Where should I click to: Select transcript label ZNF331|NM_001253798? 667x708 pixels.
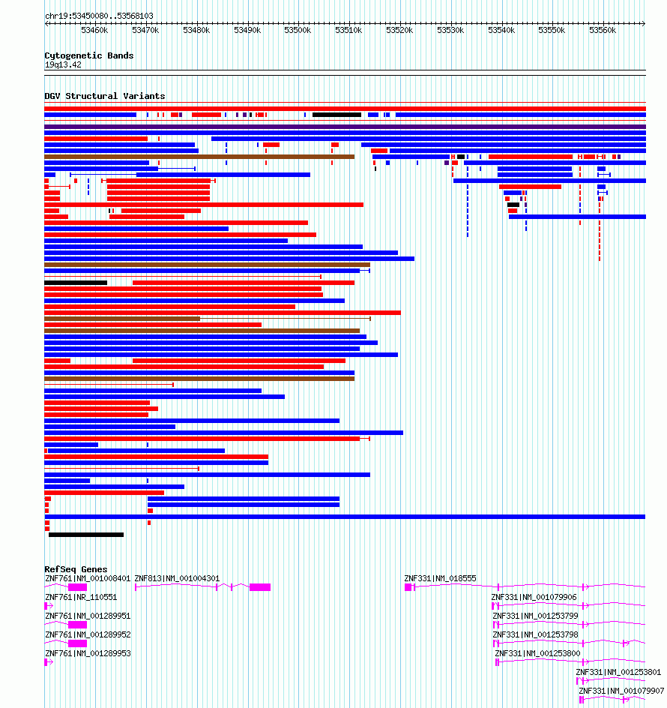(x=535, y=634)
